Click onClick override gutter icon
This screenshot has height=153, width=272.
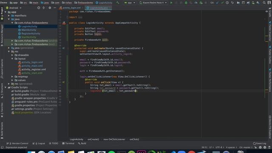pos(64,82)
